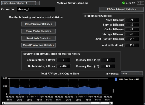Click the horizontal scrollbar thumb under chart
Image resolution: width=145 pixels, height=105 pixels.
pos(100,103)
